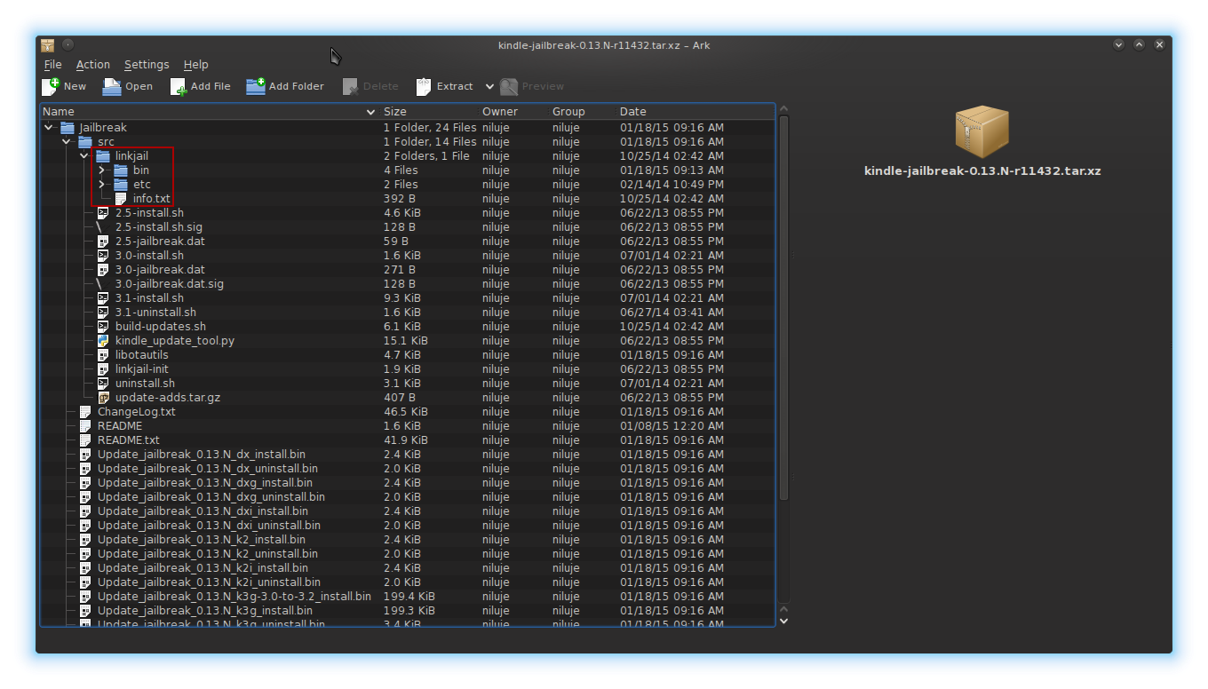
Task: Collapse the linkjail folder tree
Action: (84, 156)
